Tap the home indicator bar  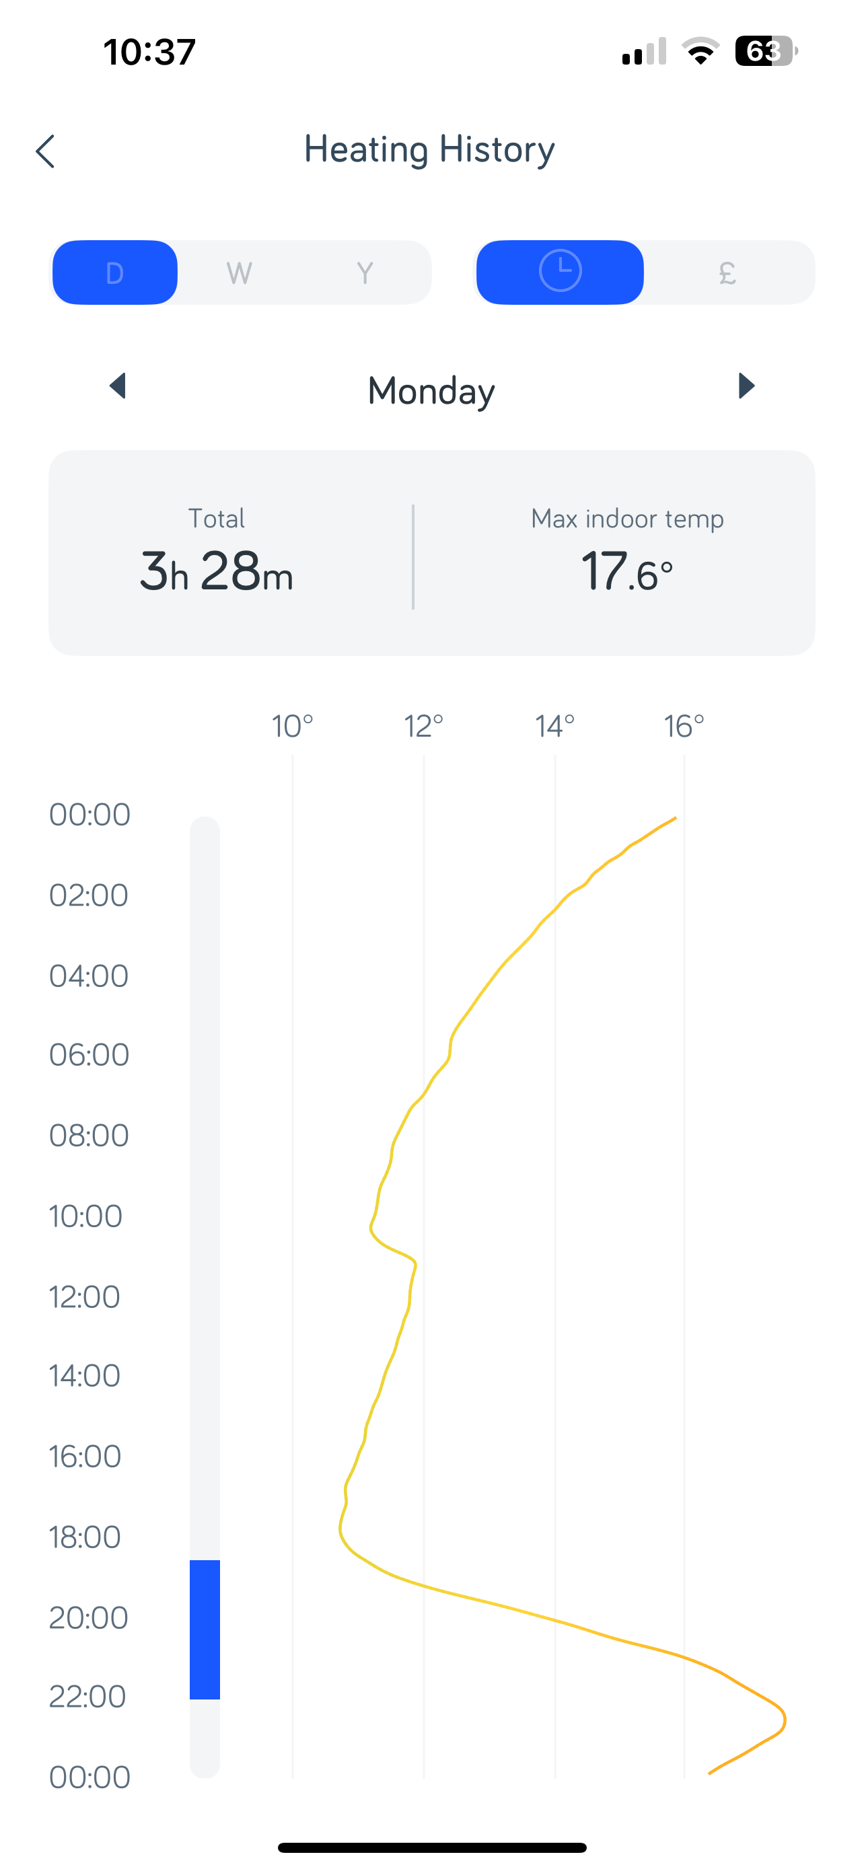coord(431,1847)
